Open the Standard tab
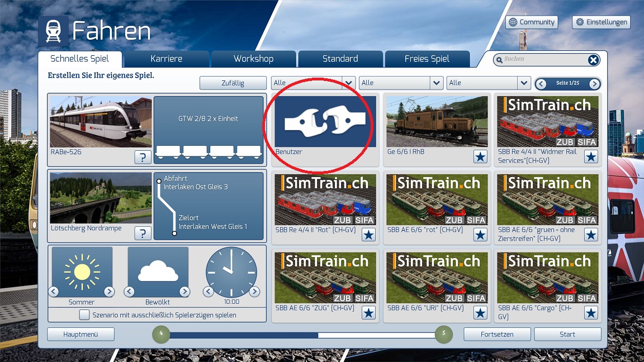 pos(340,59)
